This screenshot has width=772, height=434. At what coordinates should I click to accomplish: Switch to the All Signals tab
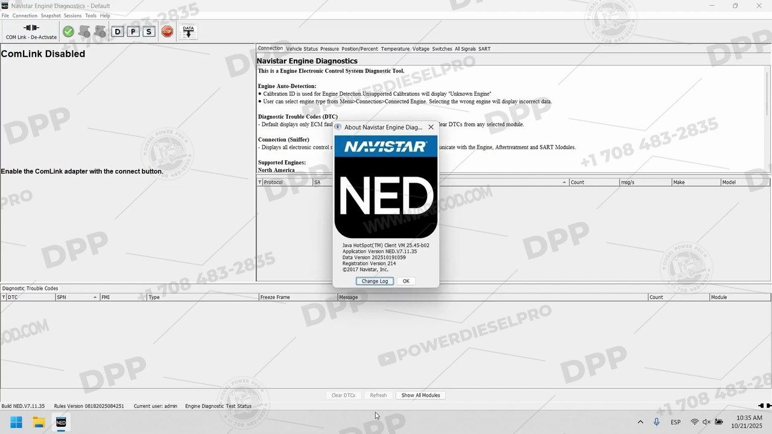[465, 49]
